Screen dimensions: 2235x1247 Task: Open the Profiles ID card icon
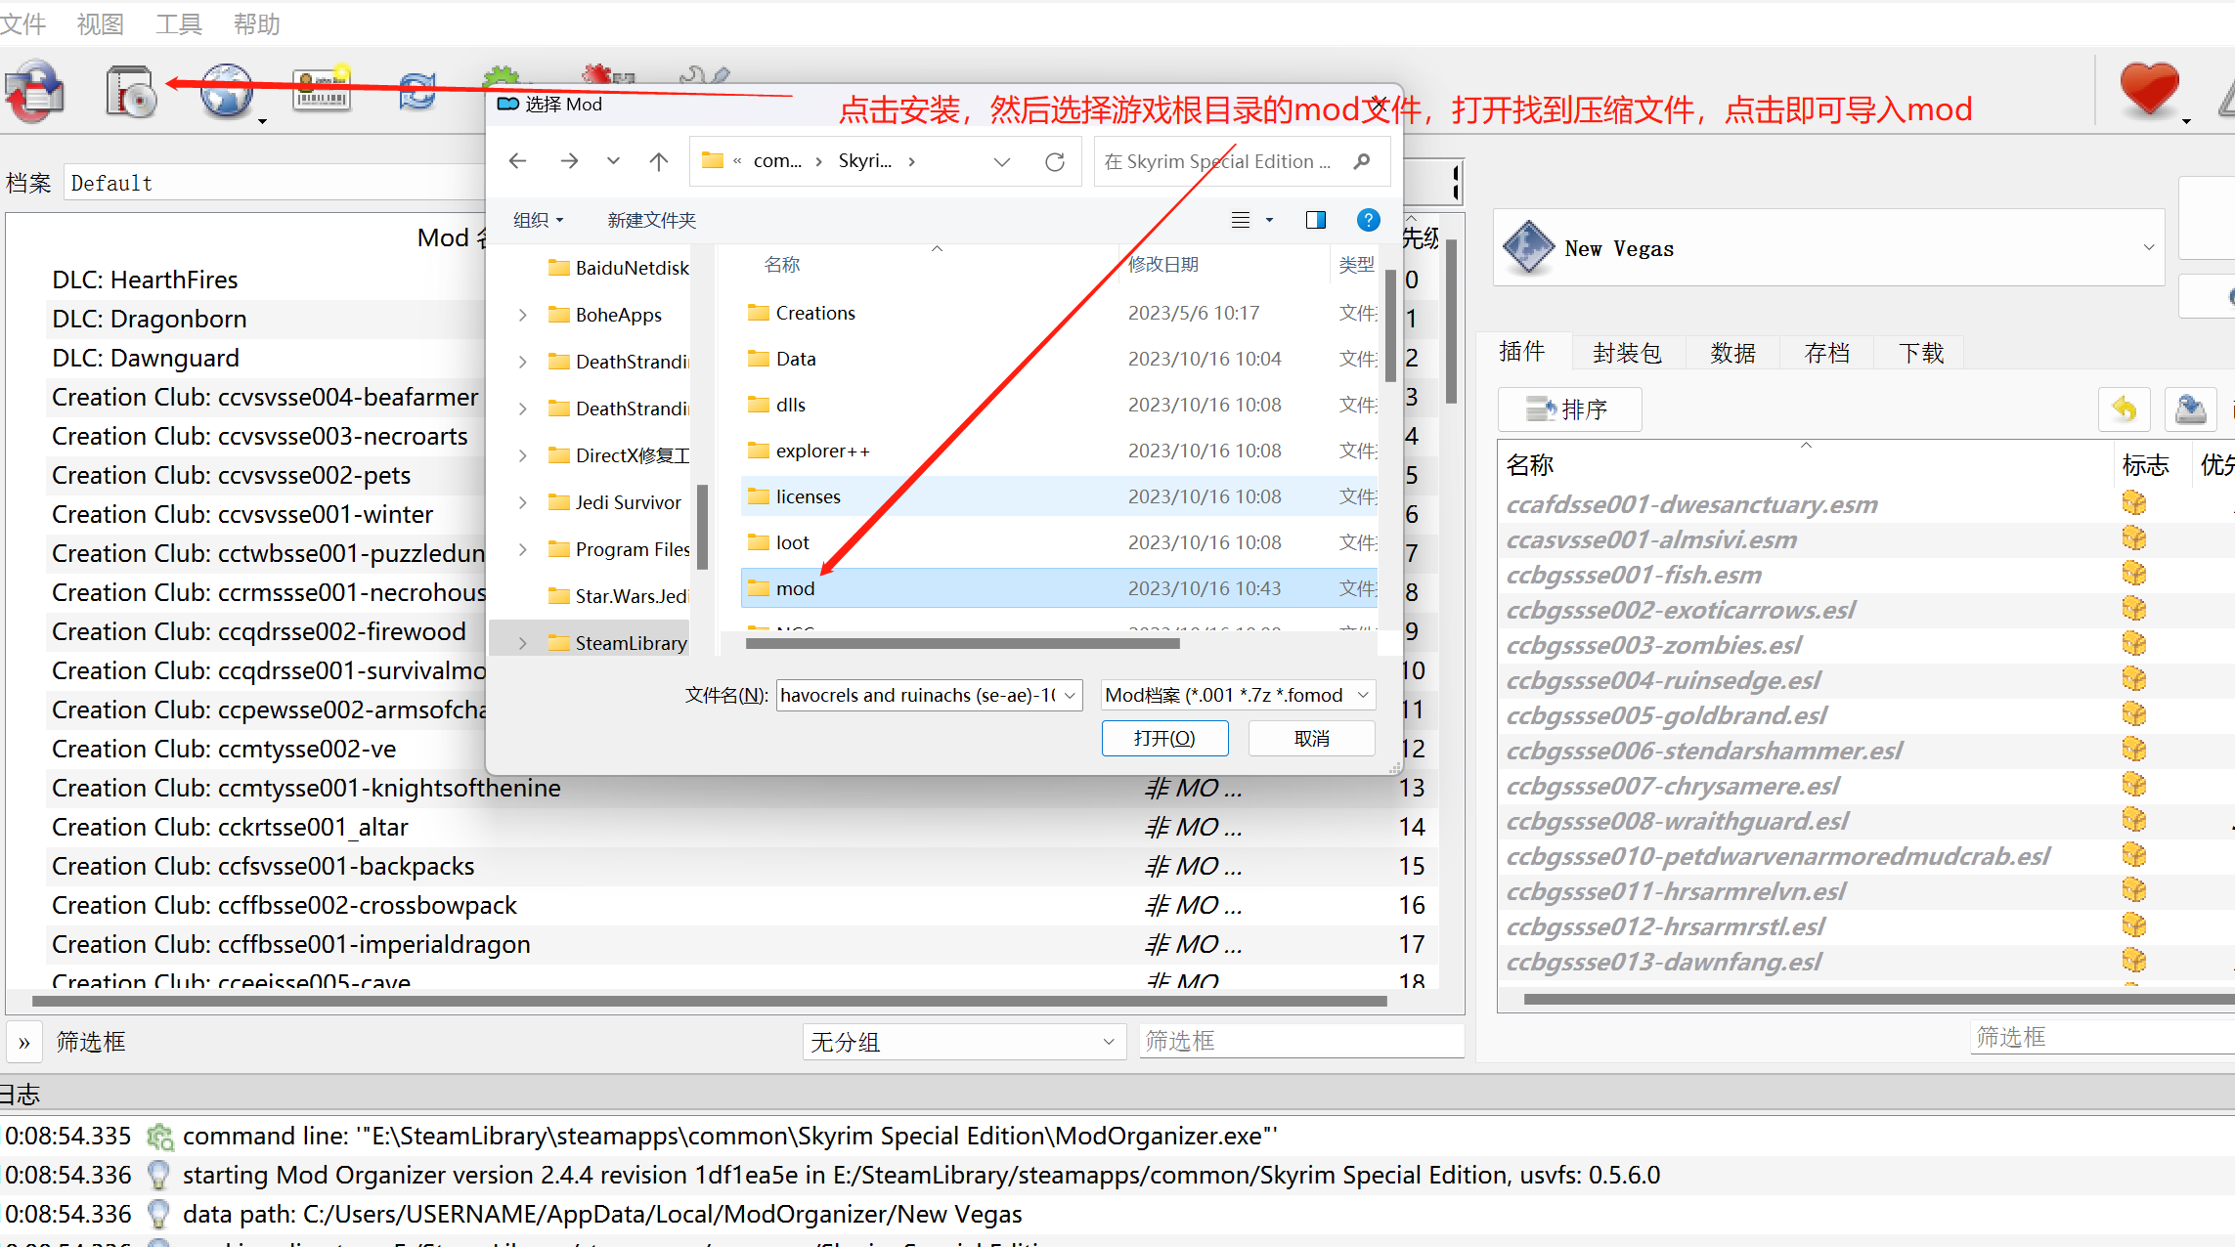click(322, 92)
